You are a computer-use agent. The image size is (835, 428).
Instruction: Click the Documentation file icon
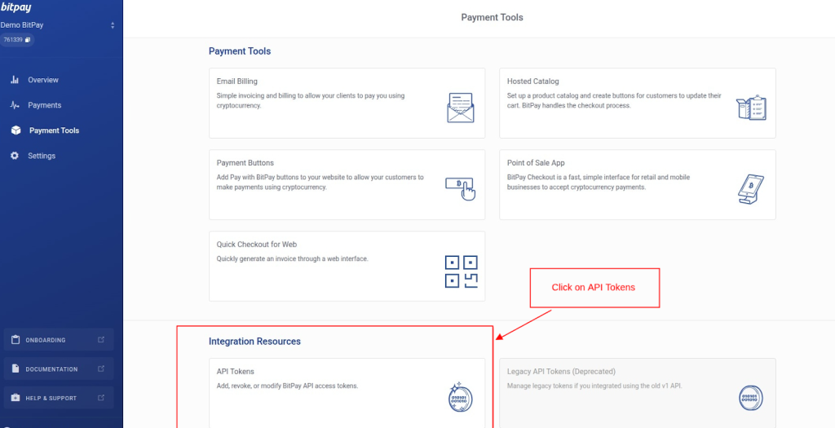pyautogui.click(x=15, y=369)
